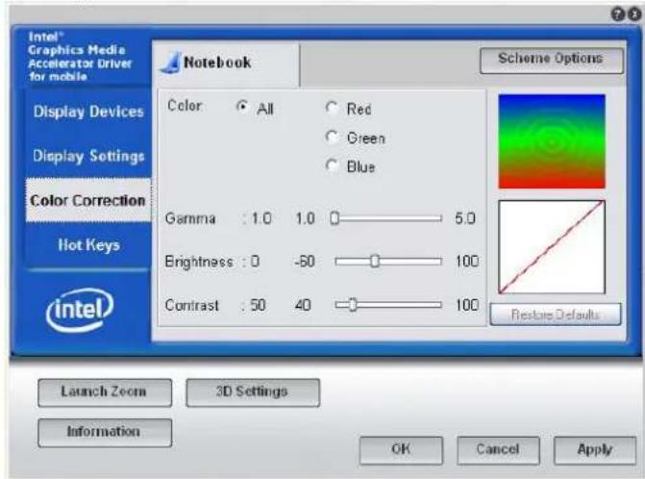Select the Notebook tab
Viewport: 645px width, 479px height.
(x=226, y=63)
